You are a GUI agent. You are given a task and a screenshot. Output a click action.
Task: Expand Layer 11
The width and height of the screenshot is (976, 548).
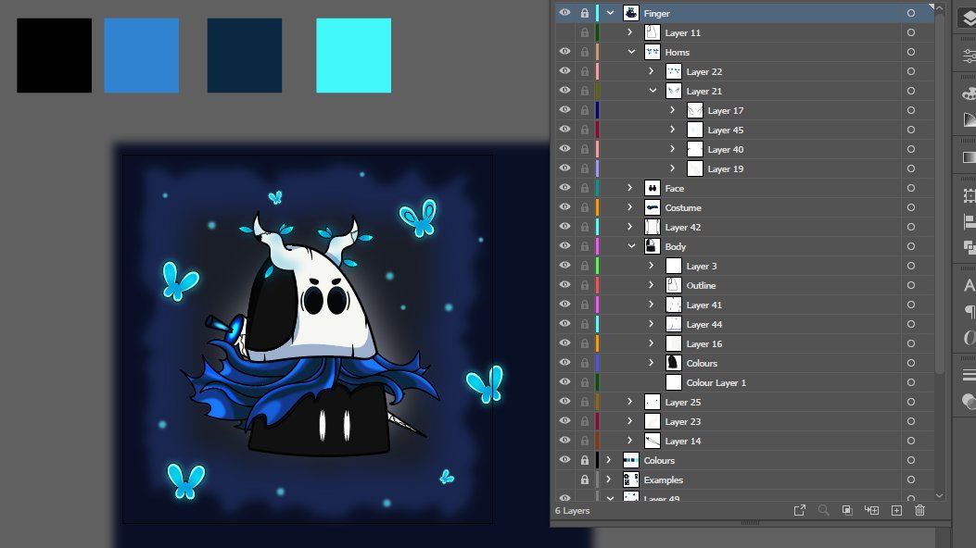(x=630, y=32)
